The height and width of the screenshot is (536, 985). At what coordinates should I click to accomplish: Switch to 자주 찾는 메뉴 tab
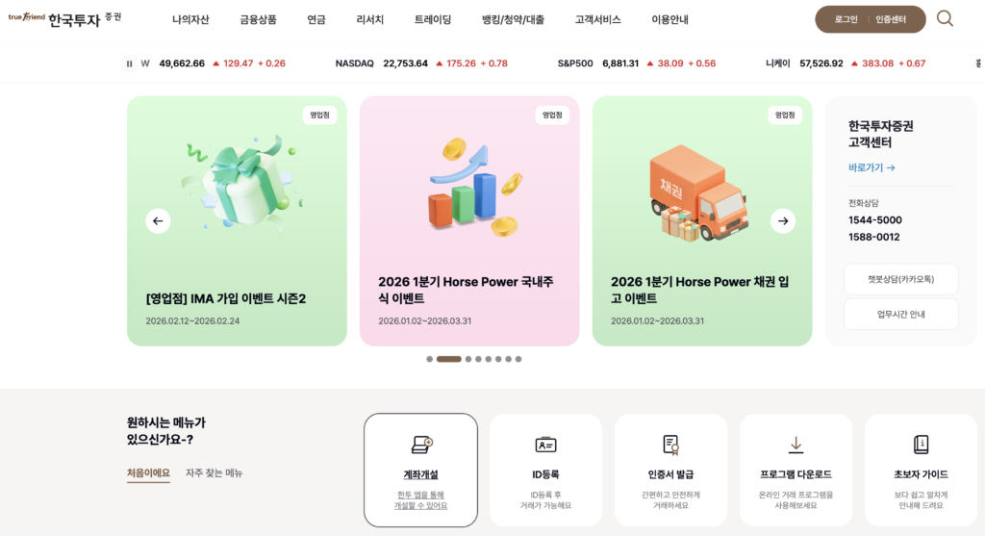click(x=214, y=472)
